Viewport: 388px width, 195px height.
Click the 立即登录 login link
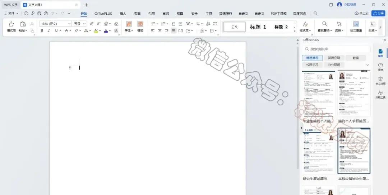[x=350, y=5]
